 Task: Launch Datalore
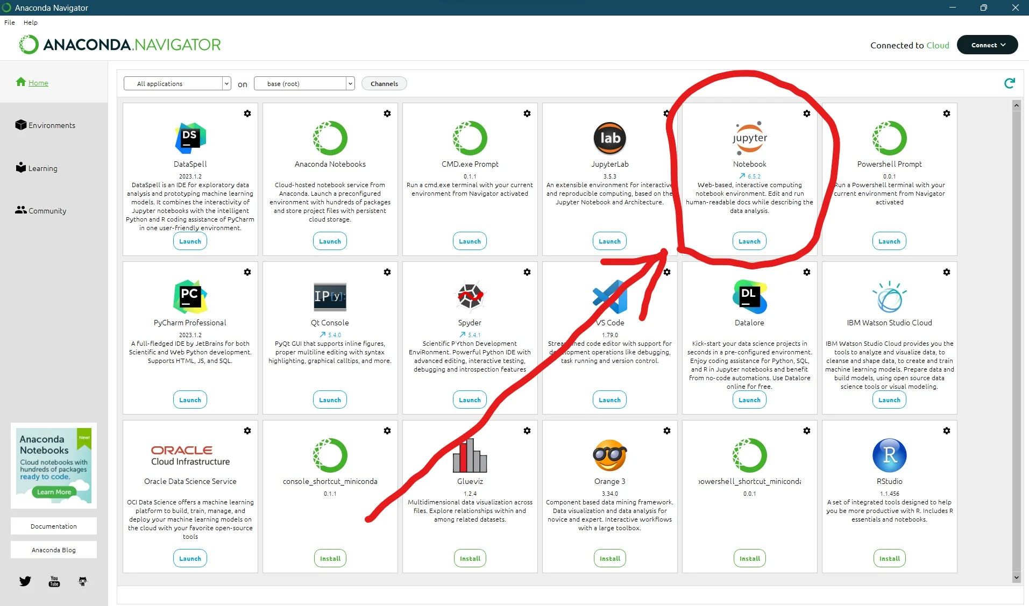point(750,400)
